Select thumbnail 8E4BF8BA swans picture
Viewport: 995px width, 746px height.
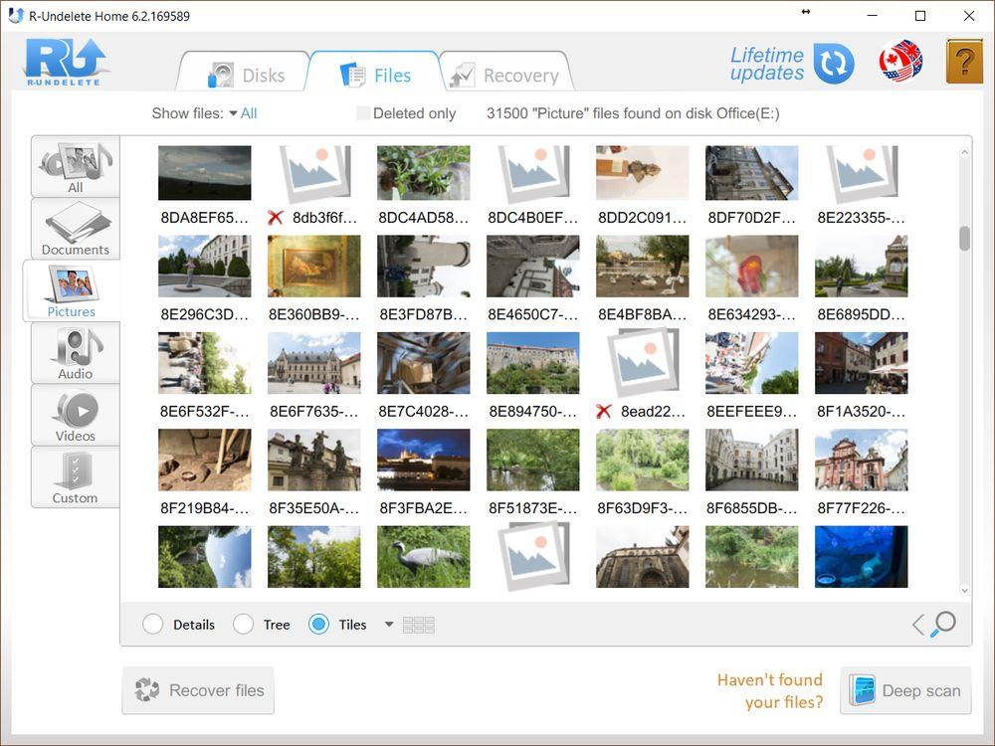pyautogui.click(x=642, y=266)
